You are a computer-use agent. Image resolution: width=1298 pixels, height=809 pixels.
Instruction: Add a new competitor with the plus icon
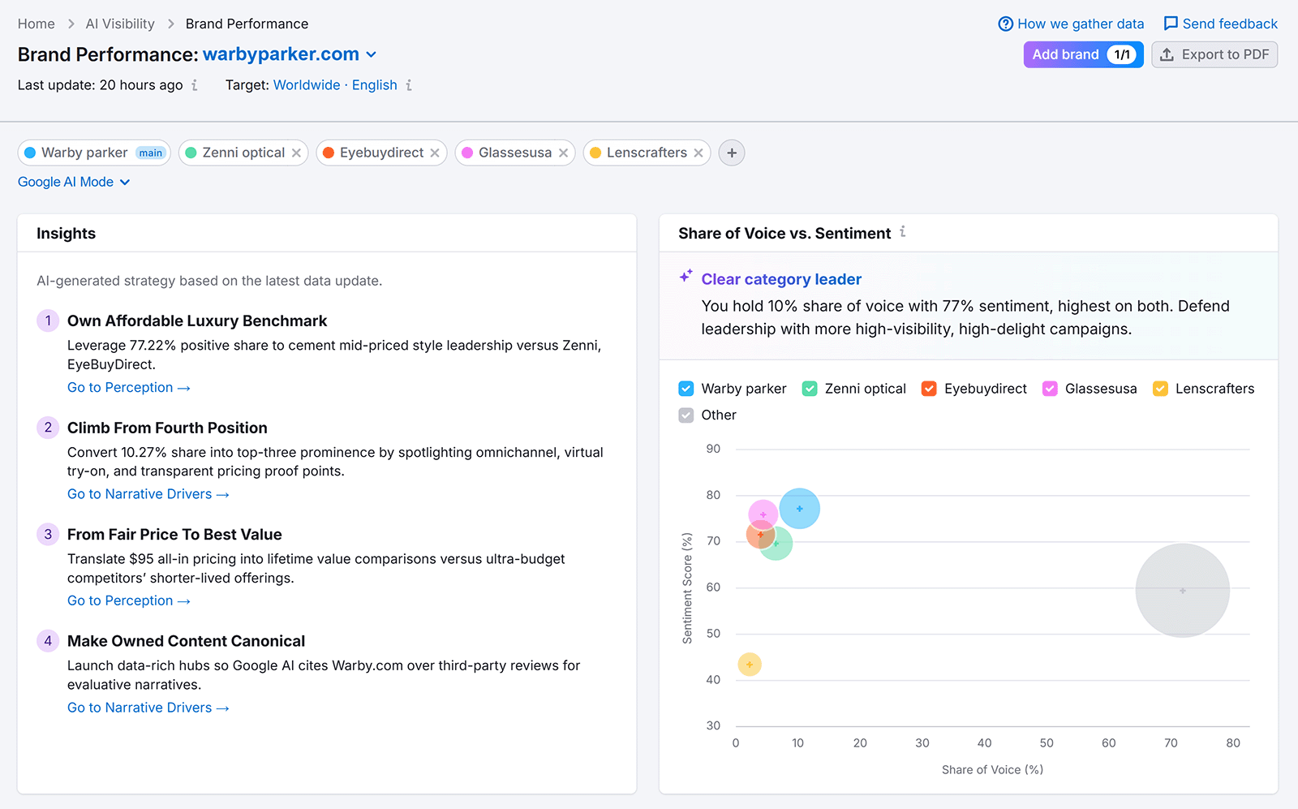tap(731, 153)
